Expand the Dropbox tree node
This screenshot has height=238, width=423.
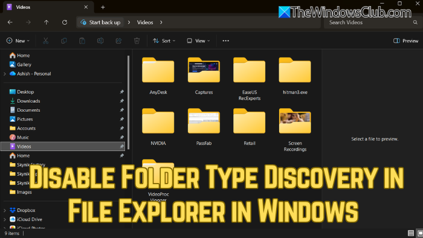pyautogui.click(x=5, y=210)
